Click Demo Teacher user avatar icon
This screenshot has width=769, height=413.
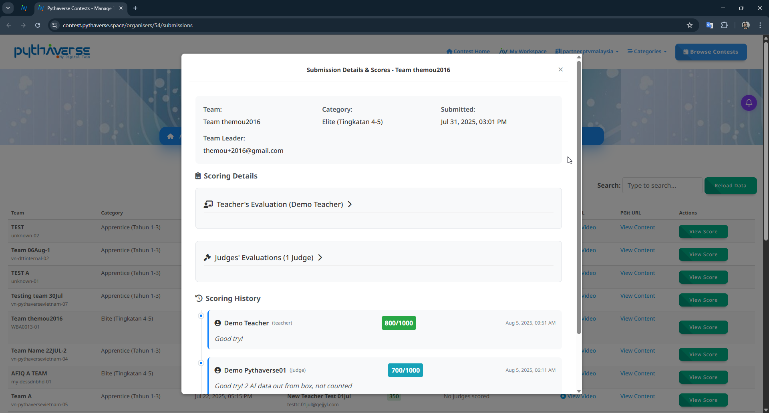tap(217, 323)
